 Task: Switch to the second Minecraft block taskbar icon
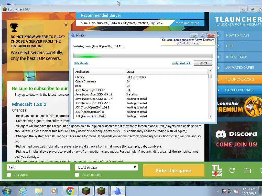(x=101, y=191)
